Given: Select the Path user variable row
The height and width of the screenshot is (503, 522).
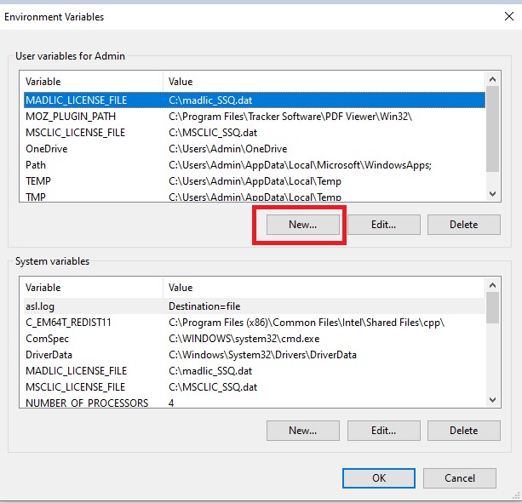Looking at the screenshot, I should pos(36,165).
